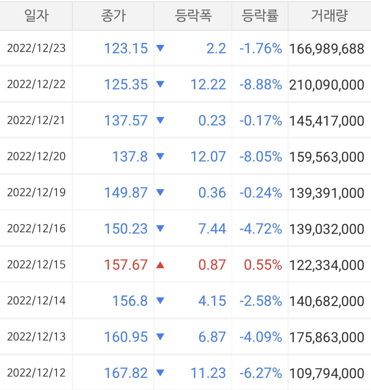Select the date 2022/12/21
The height and width of the screenshot is (390, 371).
pyautogui.click(x=37, y=120)
